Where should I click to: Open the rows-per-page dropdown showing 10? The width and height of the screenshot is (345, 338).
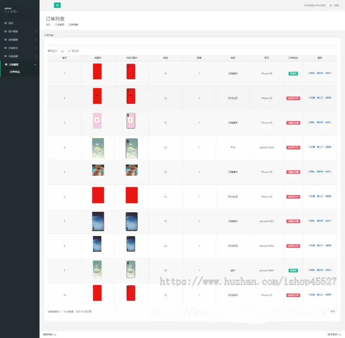[x=65, y=51]
